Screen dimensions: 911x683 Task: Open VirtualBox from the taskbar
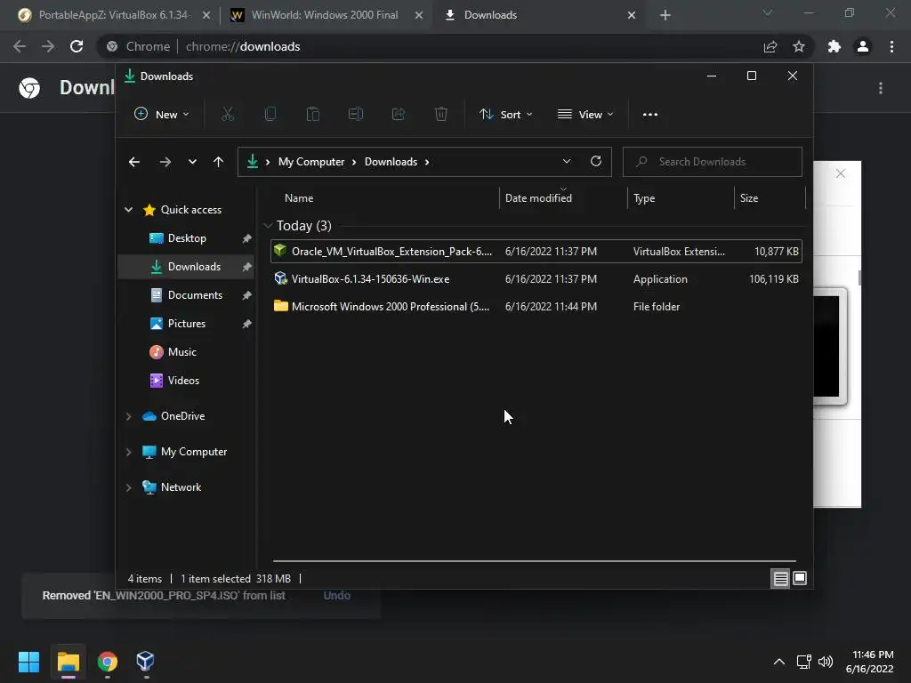(145, 662)
